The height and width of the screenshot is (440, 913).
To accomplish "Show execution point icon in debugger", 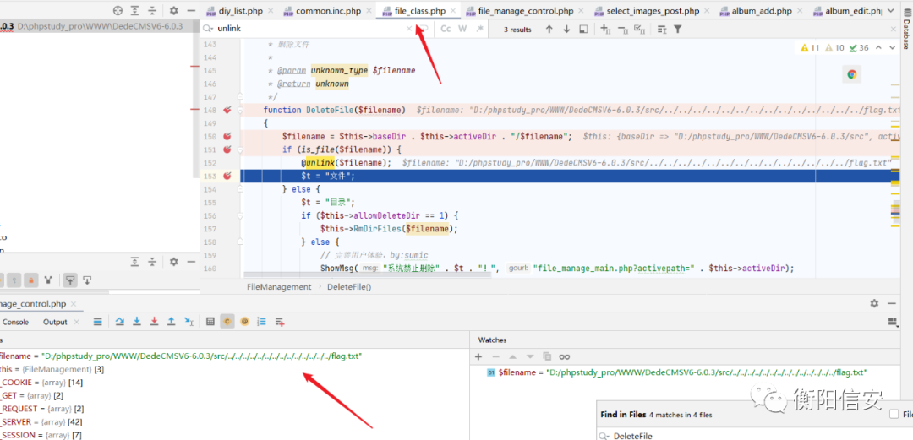I will pyautogui.click(x=98, y=321).
